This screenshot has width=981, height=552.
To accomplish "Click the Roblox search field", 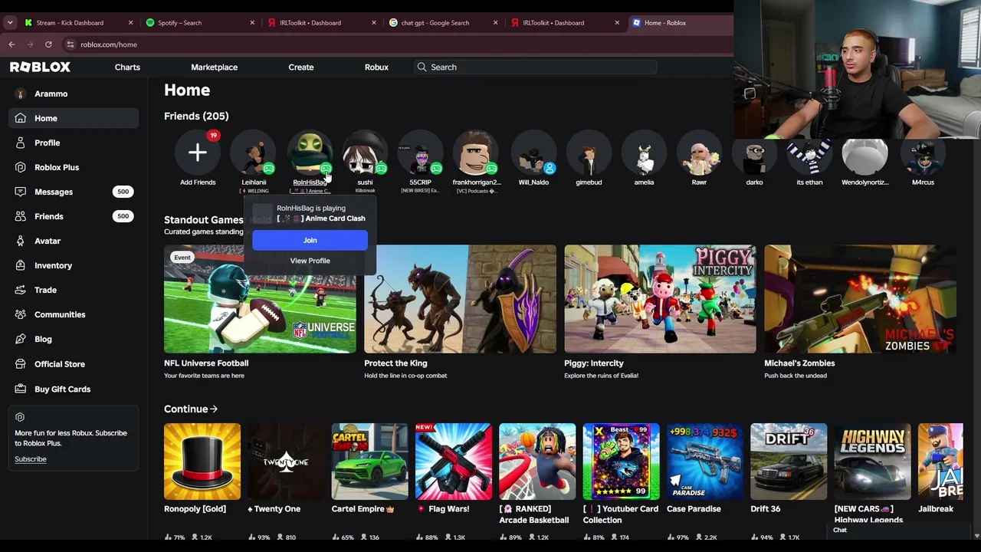I will pos(535,67).
